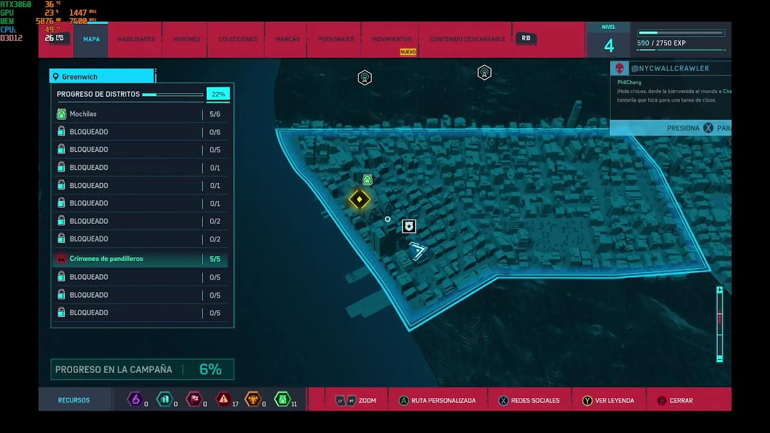
Task: Select the green backpack token icon in Recursos
Action: point(282,399)
